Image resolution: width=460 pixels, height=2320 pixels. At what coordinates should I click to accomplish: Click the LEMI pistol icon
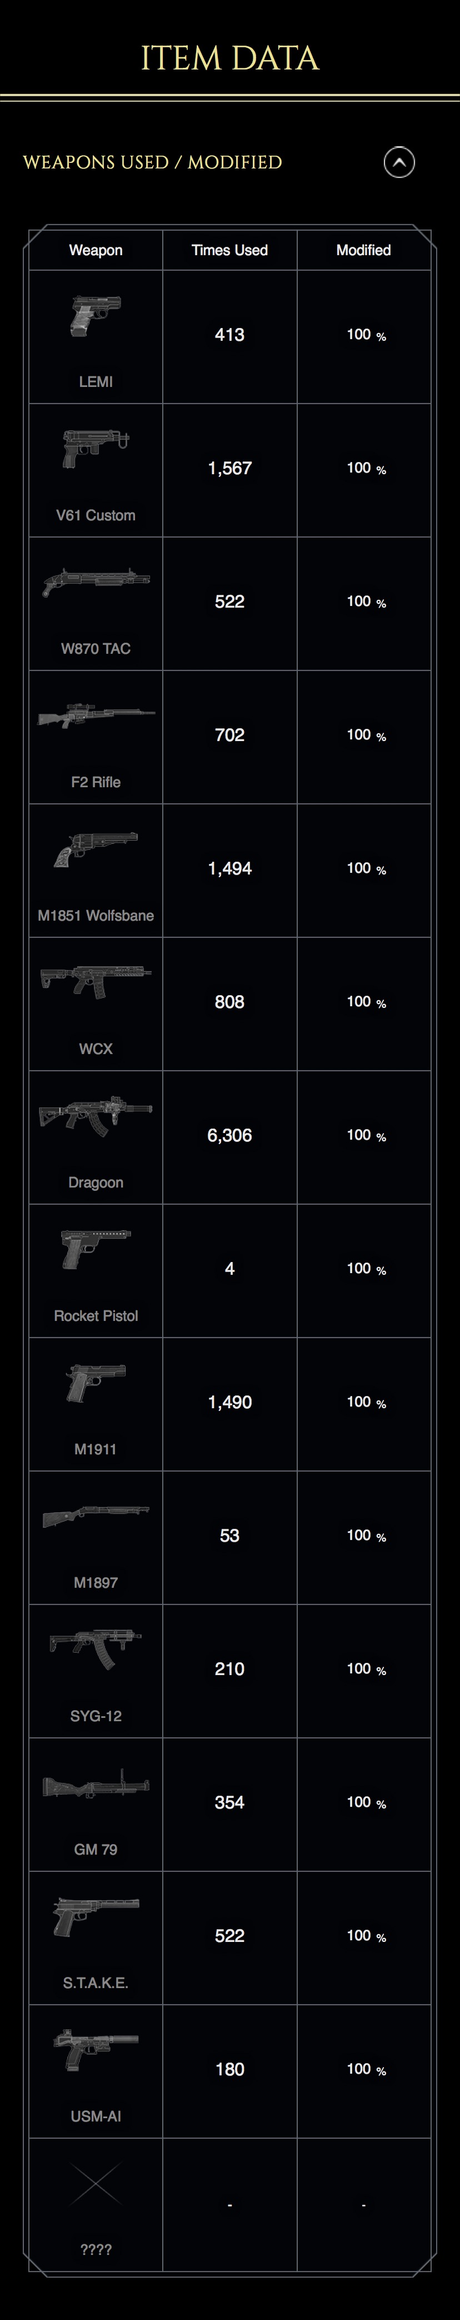[x=96, y=316]
